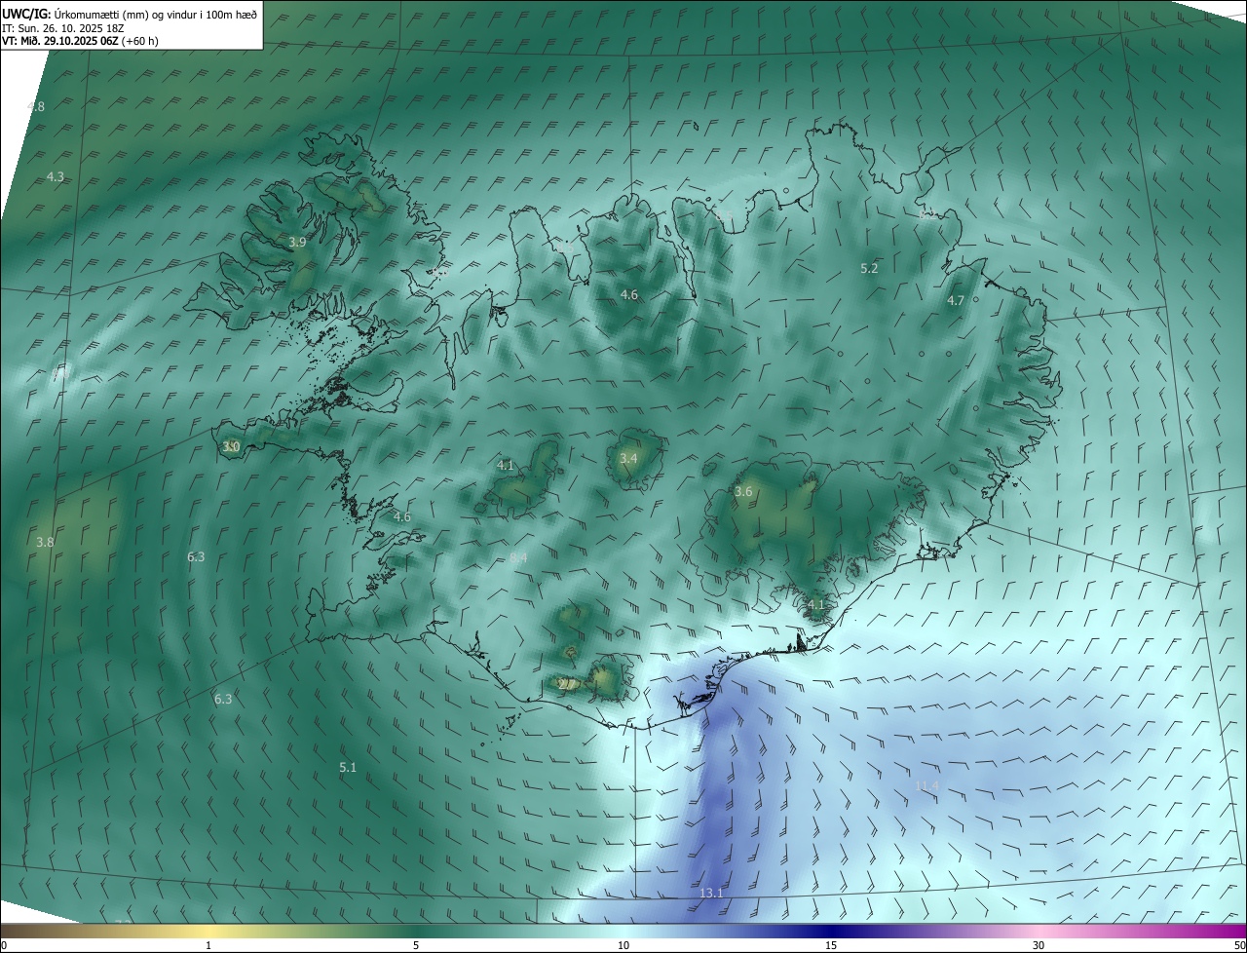Select the 3.4 value on the glacier
This screenshot has height=953, width=1247.
(628, 458)
